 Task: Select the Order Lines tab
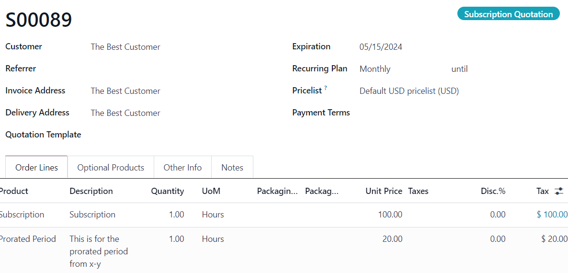[36, 167]
